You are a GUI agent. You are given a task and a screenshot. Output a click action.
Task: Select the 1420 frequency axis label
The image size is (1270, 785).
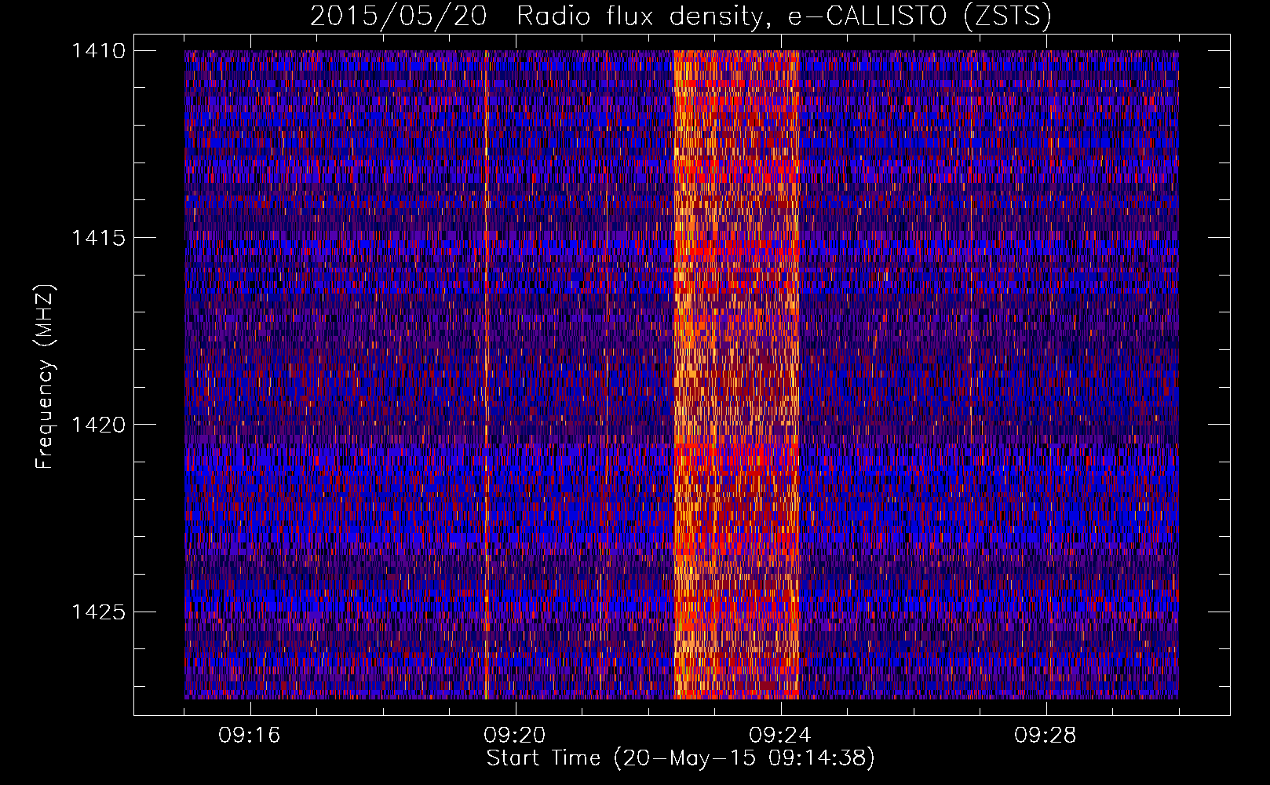pos(97,425)
